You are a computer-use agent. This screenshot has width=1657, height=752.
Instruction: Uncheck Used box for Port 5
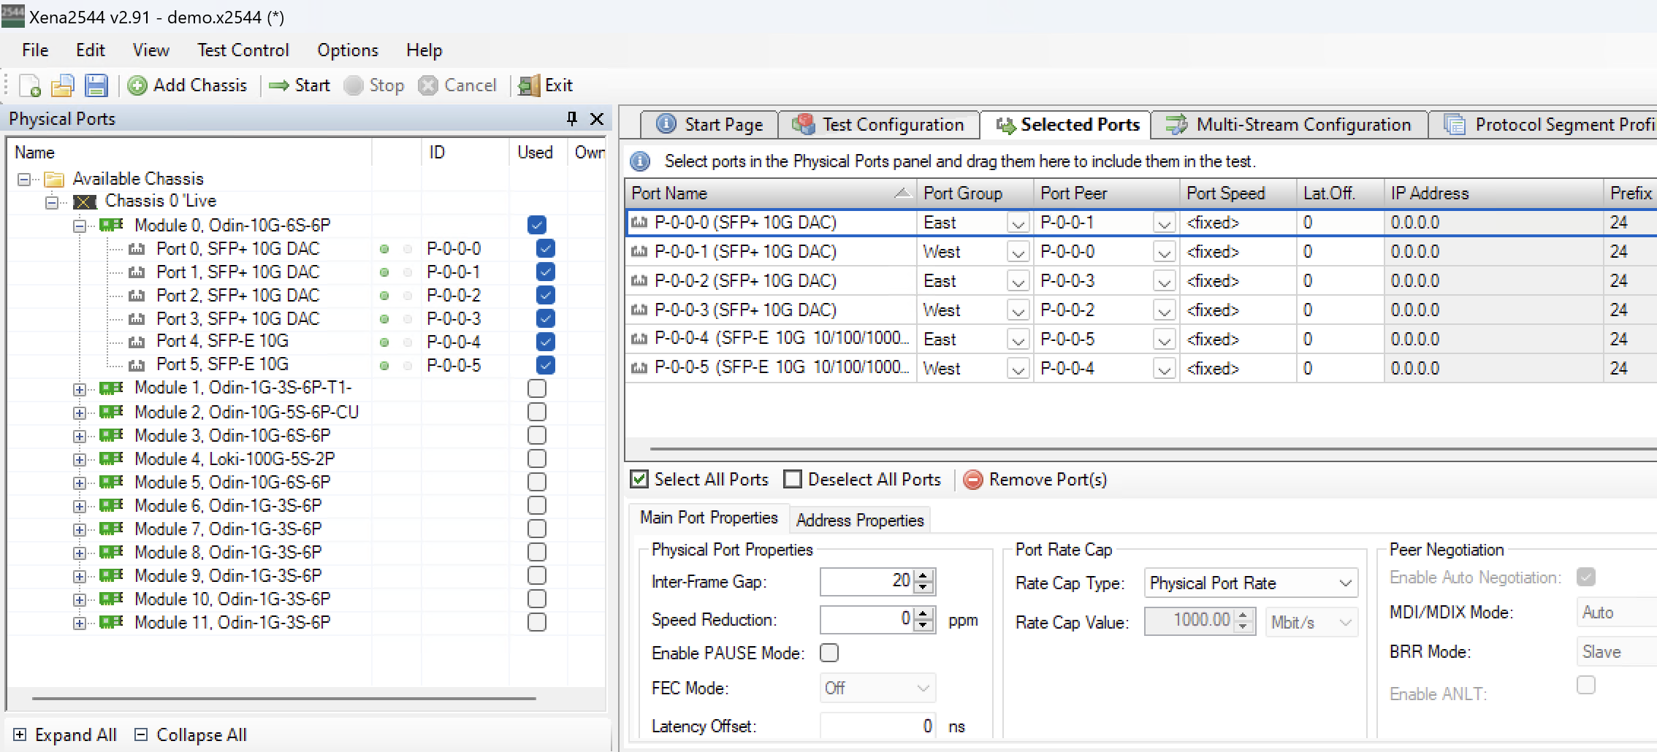545,365
